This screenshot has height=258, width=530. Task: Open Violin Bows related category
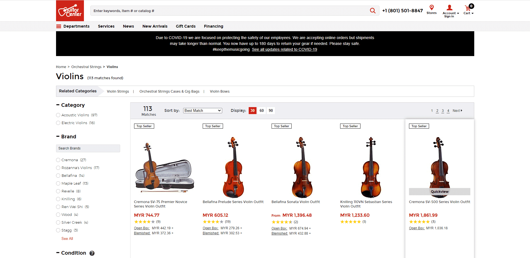click(x=220, y=91)
